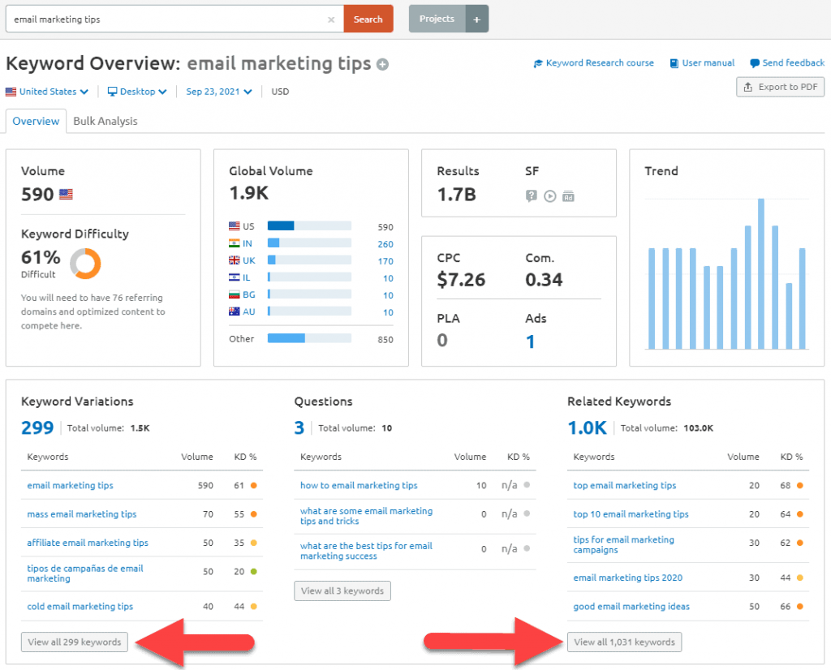Select the Keyword Difficulty donut chart

pyautogui.click(x=85, y=264)
